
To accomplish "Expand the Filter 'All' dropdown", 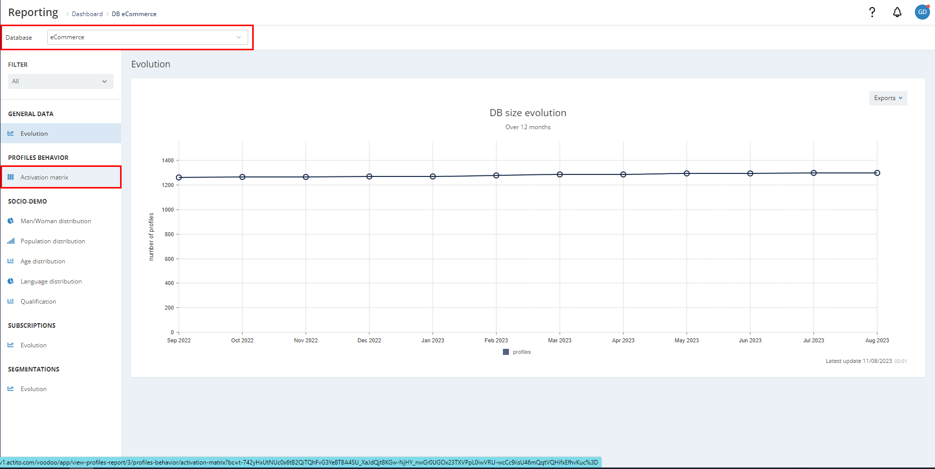I will [x=61, y=81].
